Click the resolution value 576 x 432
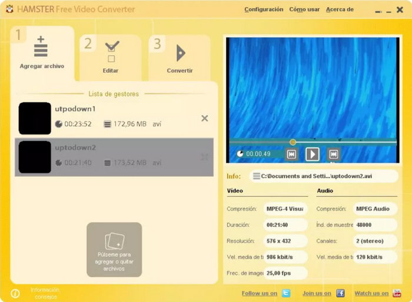The height and width of the screenshot is (302, 412). [285, 241]
